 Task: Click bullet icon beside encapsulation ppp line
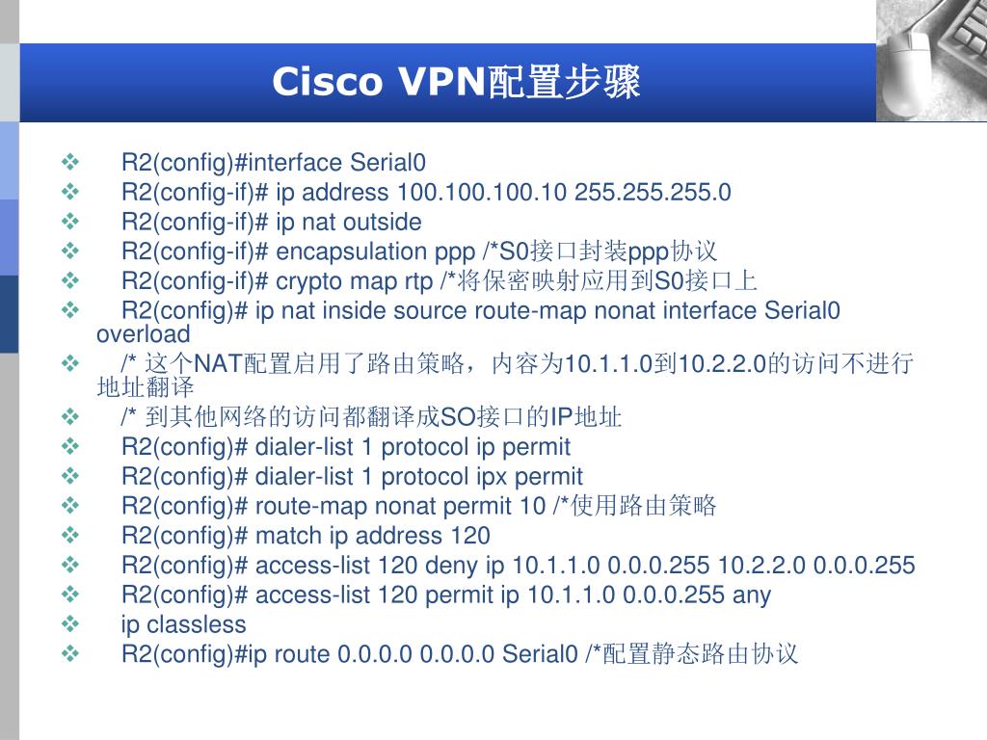(69, 251)
